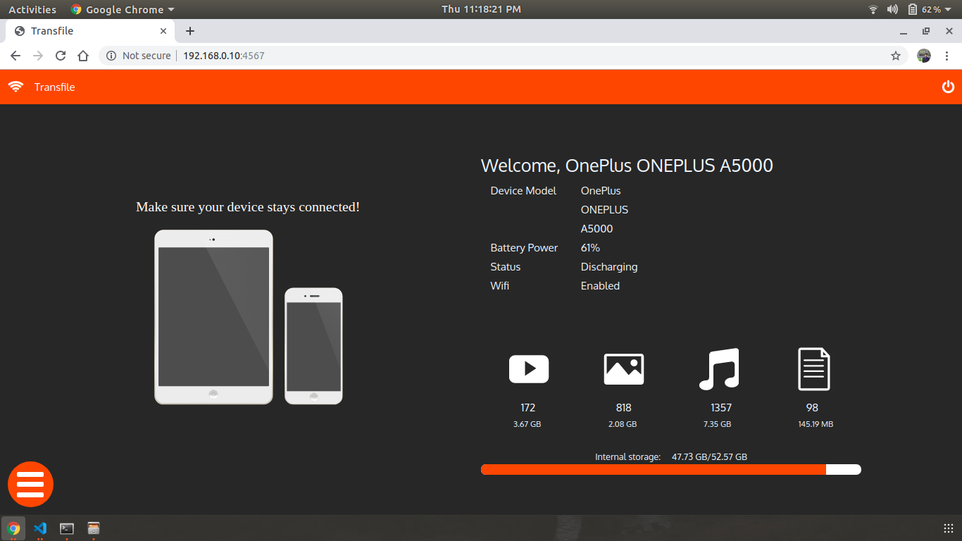Open the orange hamburger menu button
The width and height of the screenshot is (962, 541).
tap(30, 484)
